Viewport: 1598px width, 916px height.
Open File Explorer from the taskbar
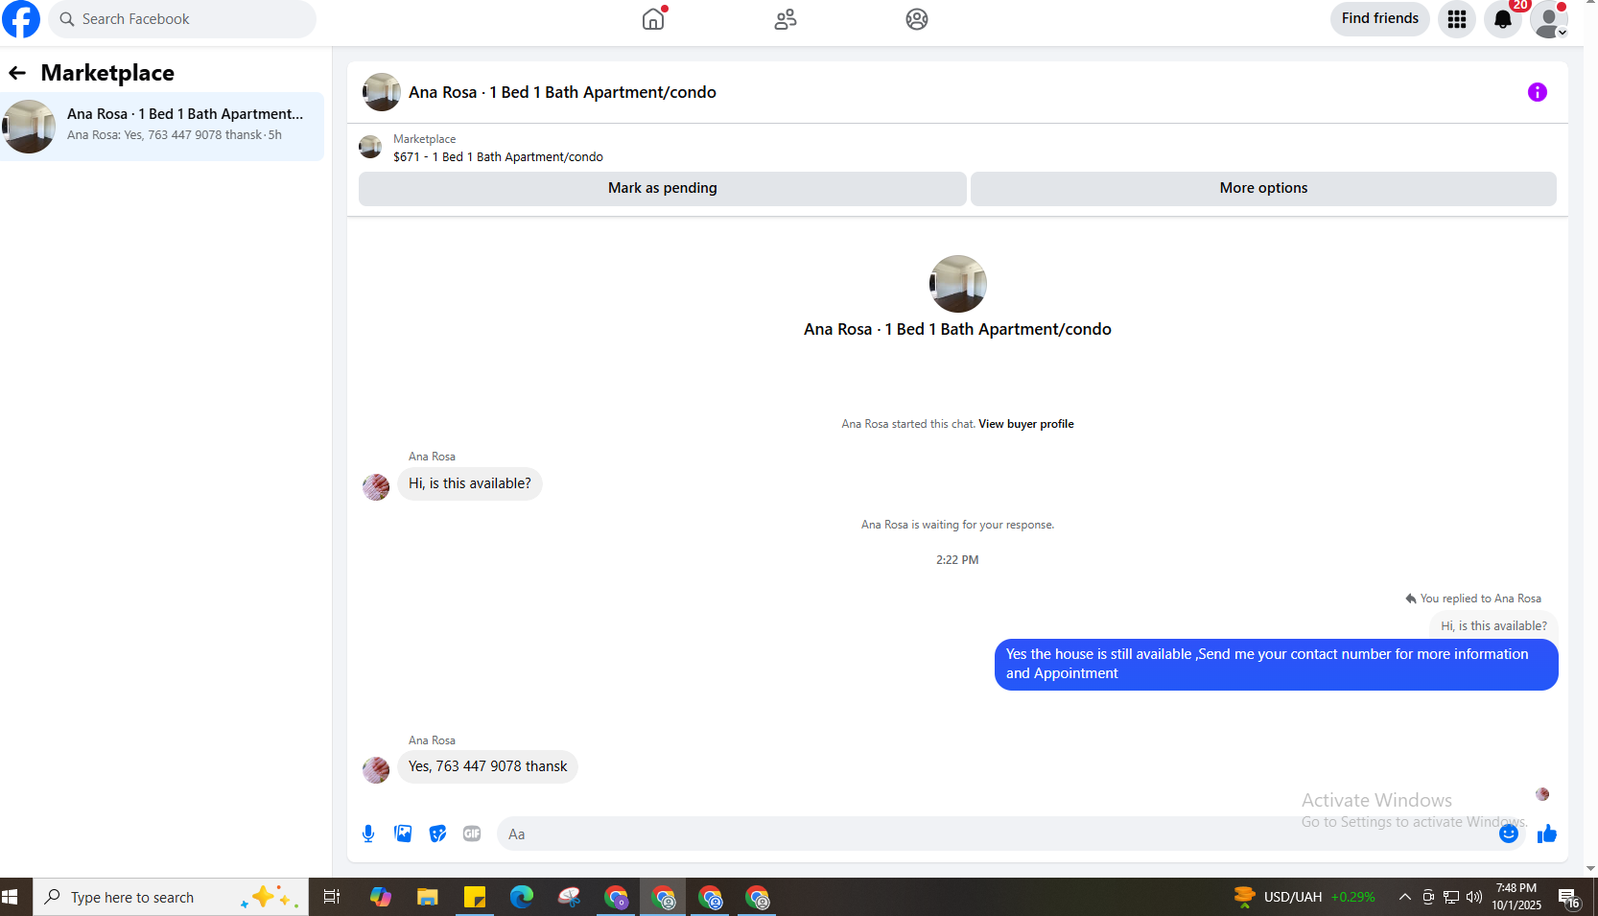click(x=427, y=897)
